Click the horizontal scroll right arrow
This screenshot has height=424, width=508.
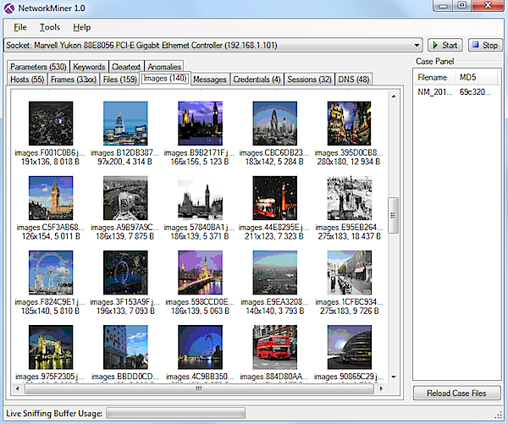381,388
